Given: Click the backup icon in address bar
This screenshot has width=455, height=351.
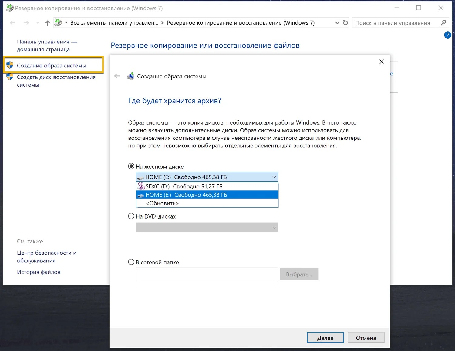Looking at the screenshot, I should tap(58, 22).
